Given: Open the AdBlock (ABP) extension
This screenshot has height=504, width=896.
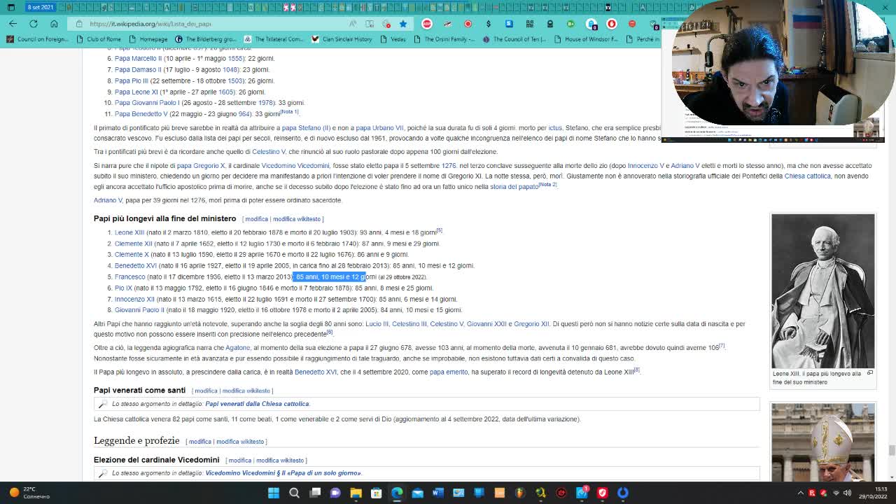Looking at the screenshot, I should [427, 24].
